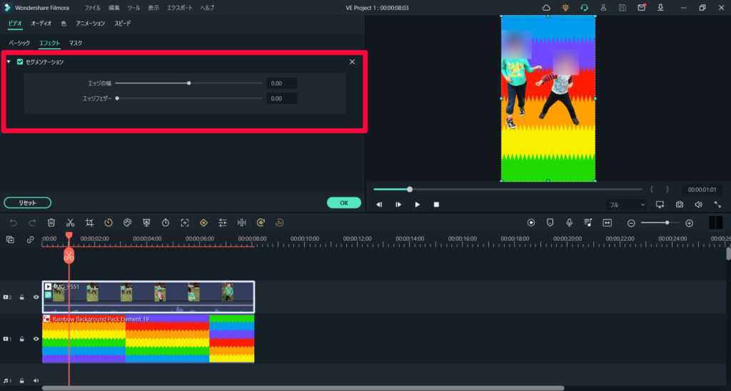Open the display settings monitor dropdown
This screenshot has height=391, width=731.
click(x=660, y=204)
